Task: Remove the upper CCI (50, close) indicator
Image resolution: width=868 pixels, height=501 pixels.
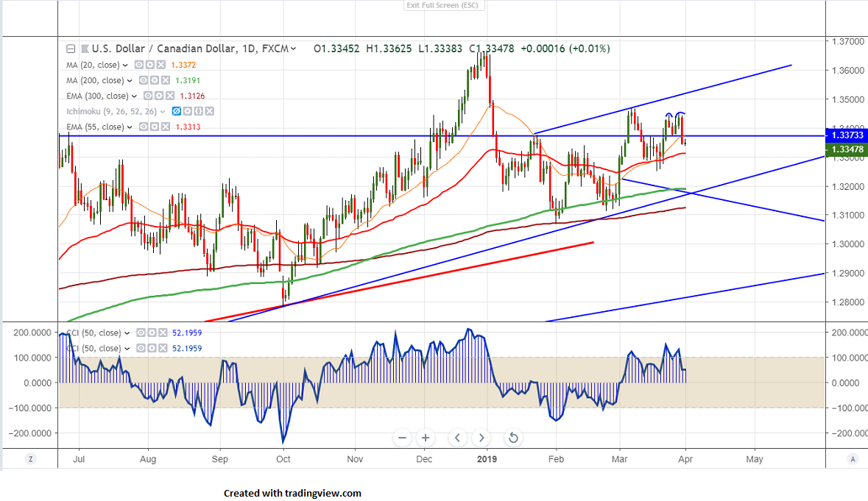Action: coord(163,333)
